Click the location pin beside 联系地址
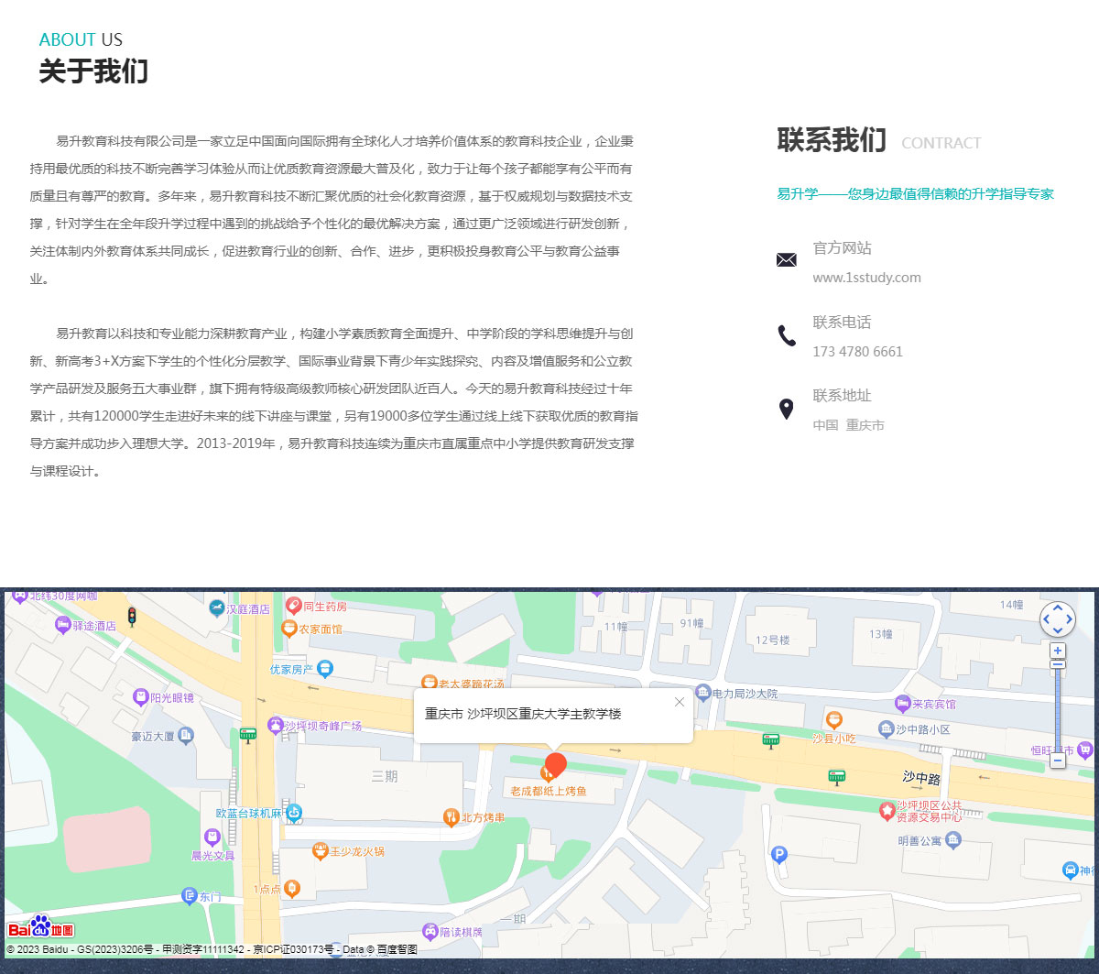Screen dimensions: 1099x974 click(x=786, y=410)
